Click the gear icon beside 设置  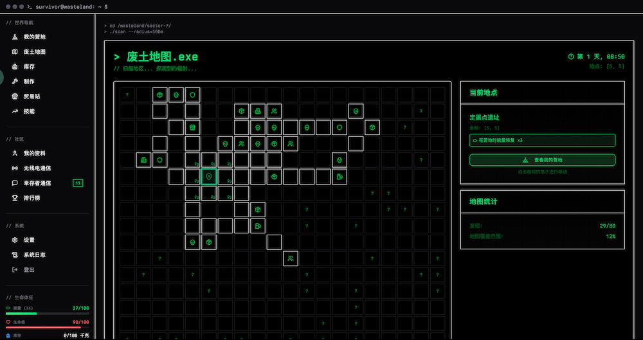pyautogui.click(x=15, y=240)
